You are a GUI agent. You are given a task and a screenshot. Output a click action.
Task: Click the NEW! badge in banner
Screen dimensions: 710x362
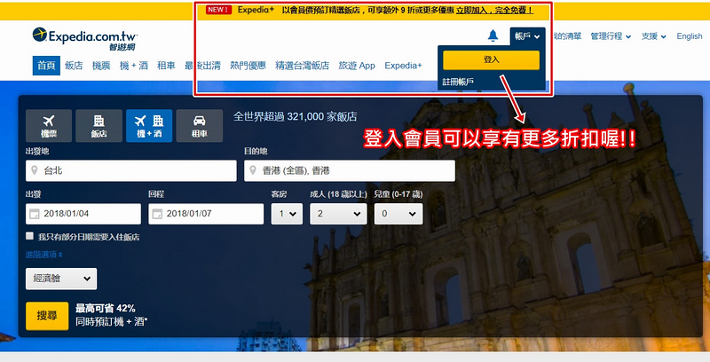click(218, 10)
